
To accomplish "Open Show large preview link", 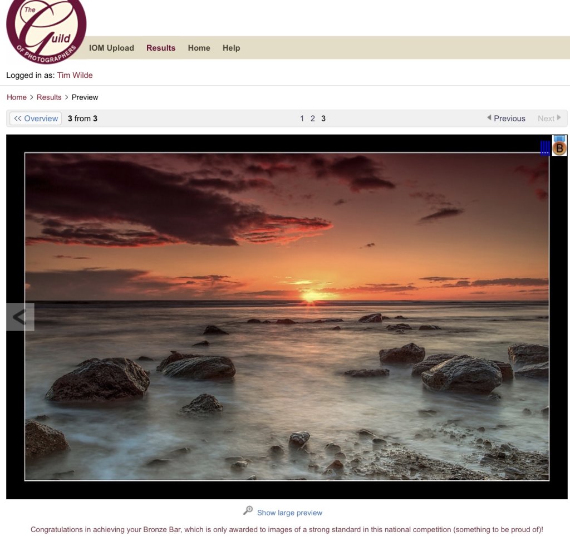I will click(289, 513).
